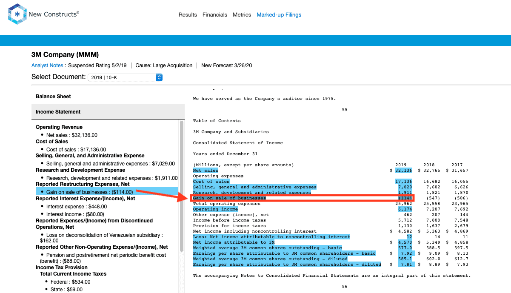Click the New Constructs hexagon logo

click(x=17, y=14)
